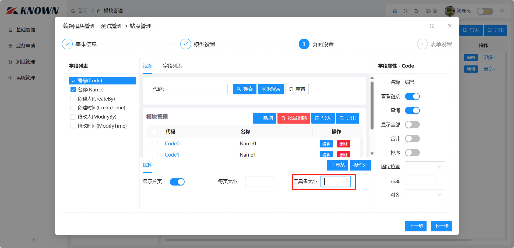Toggle the dark mode switch in header
514x248 pixels.
pyautogui.click(x=485, y=11)
